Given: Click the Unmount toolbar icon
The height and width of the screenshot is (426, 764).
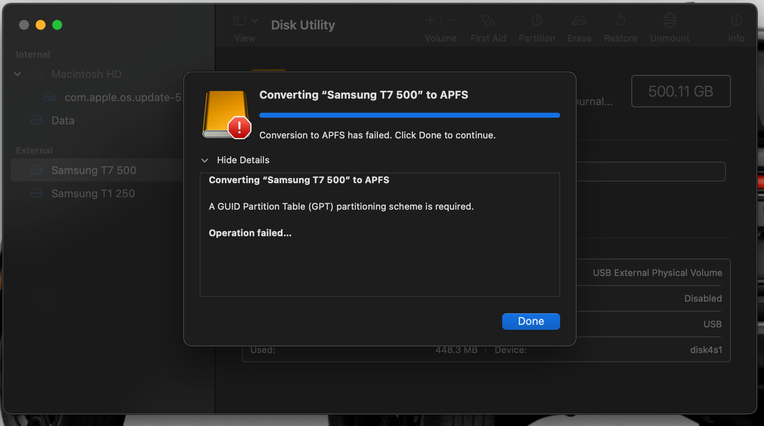Looking at the screenshot, I should click(670, 20).
